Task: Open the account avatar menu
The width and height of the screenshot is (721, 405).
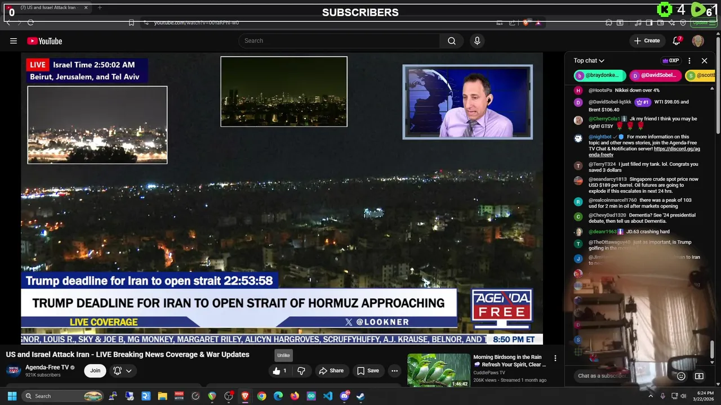Action: pos(698,40)
